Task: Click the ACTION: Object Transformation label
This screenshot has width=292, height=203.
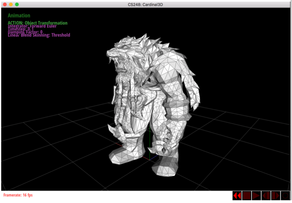Action: pos(37,23)
